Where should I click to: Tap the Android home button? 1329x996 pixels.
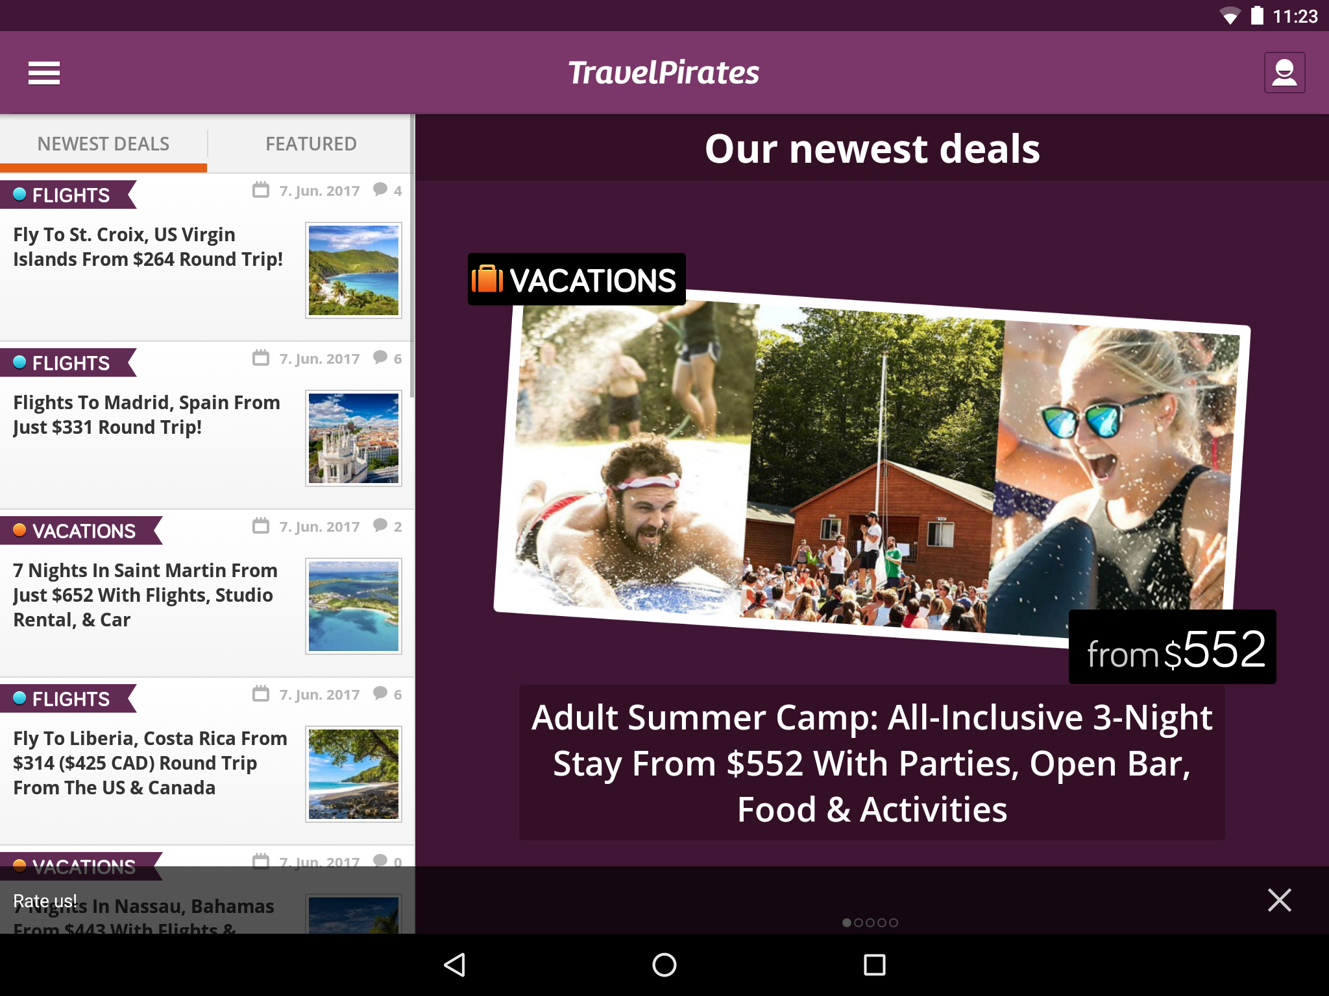click(x=664, y=965)
